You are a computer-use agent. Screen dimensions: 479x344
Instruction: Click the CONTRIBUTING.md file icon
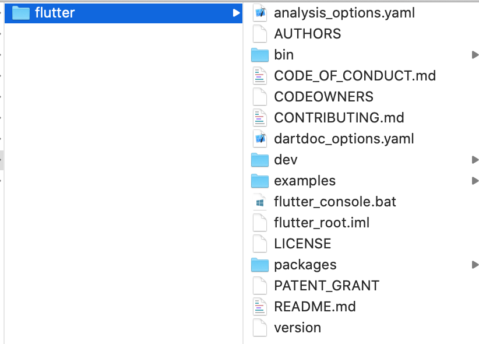point(260,118)
